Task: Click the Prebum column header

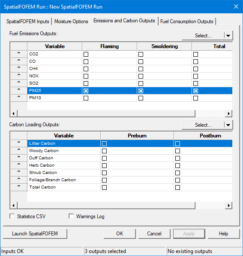Action: pos(137,136)
